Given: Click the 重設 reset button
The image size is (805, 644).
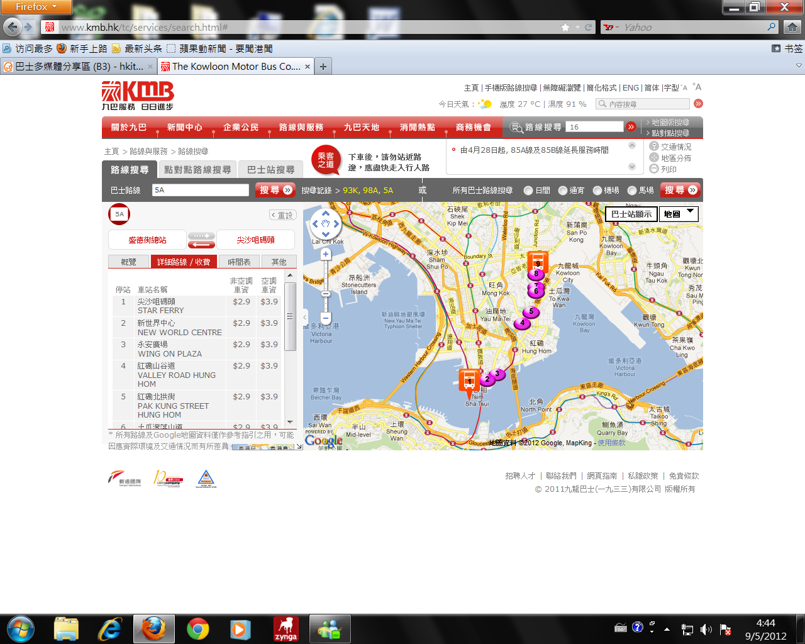Looking at the screenshot, I should [282, 215].
